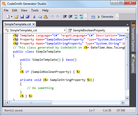Image resolution: width=138 pixels, height=115 pixels.
Task: Open the File menu
Action: tap(6, 10)
